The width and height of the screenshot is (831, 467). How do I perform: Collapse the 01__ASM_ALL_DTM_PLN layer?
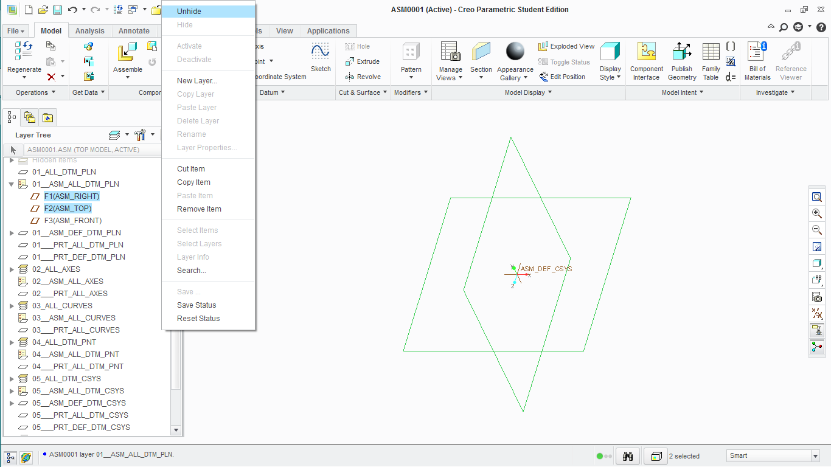[12, 184]
